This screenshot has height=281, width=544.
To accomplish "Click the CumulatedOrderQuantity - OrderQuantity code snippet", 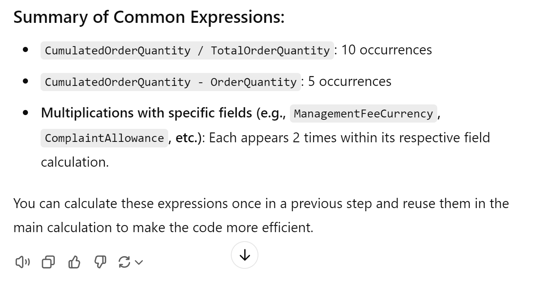I will (171, 82).
